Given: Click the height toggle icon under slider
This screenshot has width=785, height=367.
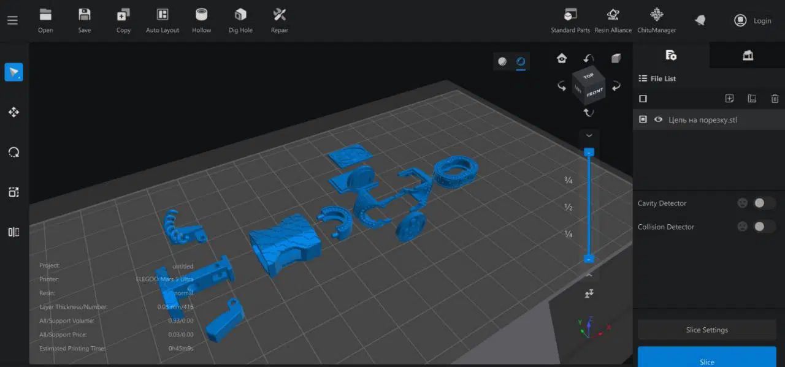Looking at the screenshot, I should [589, 294].
